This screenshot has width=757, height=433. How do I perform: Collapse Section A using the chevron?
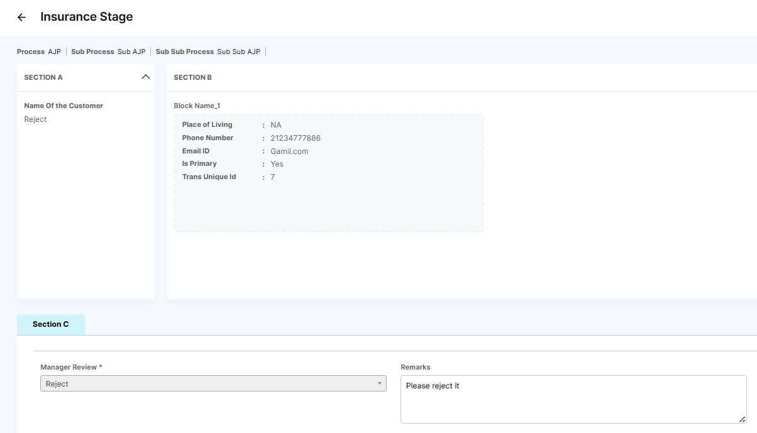(x=146, y=77)
